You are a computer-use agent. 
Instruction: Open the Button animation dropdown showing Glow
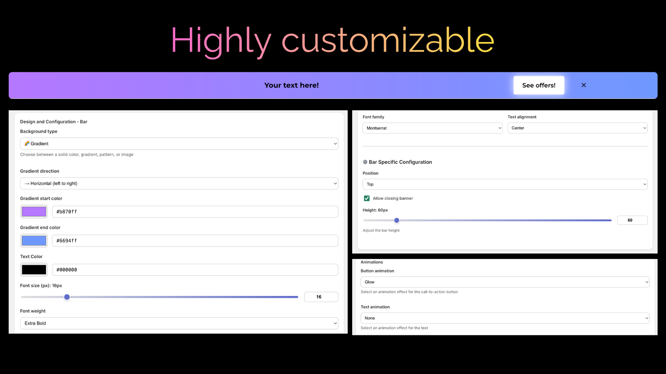[504, 282]
